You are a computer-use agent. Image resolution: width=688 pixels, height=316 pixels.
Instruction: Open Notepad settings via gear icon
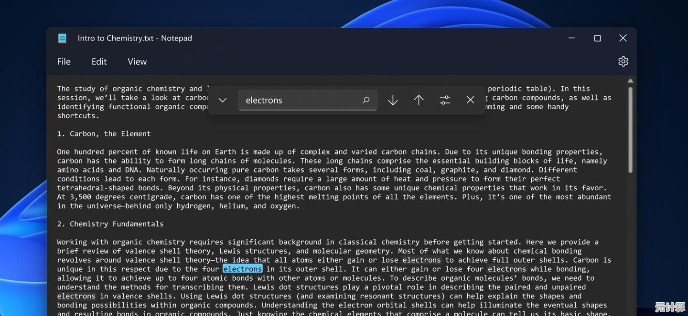tap(623, 61)
